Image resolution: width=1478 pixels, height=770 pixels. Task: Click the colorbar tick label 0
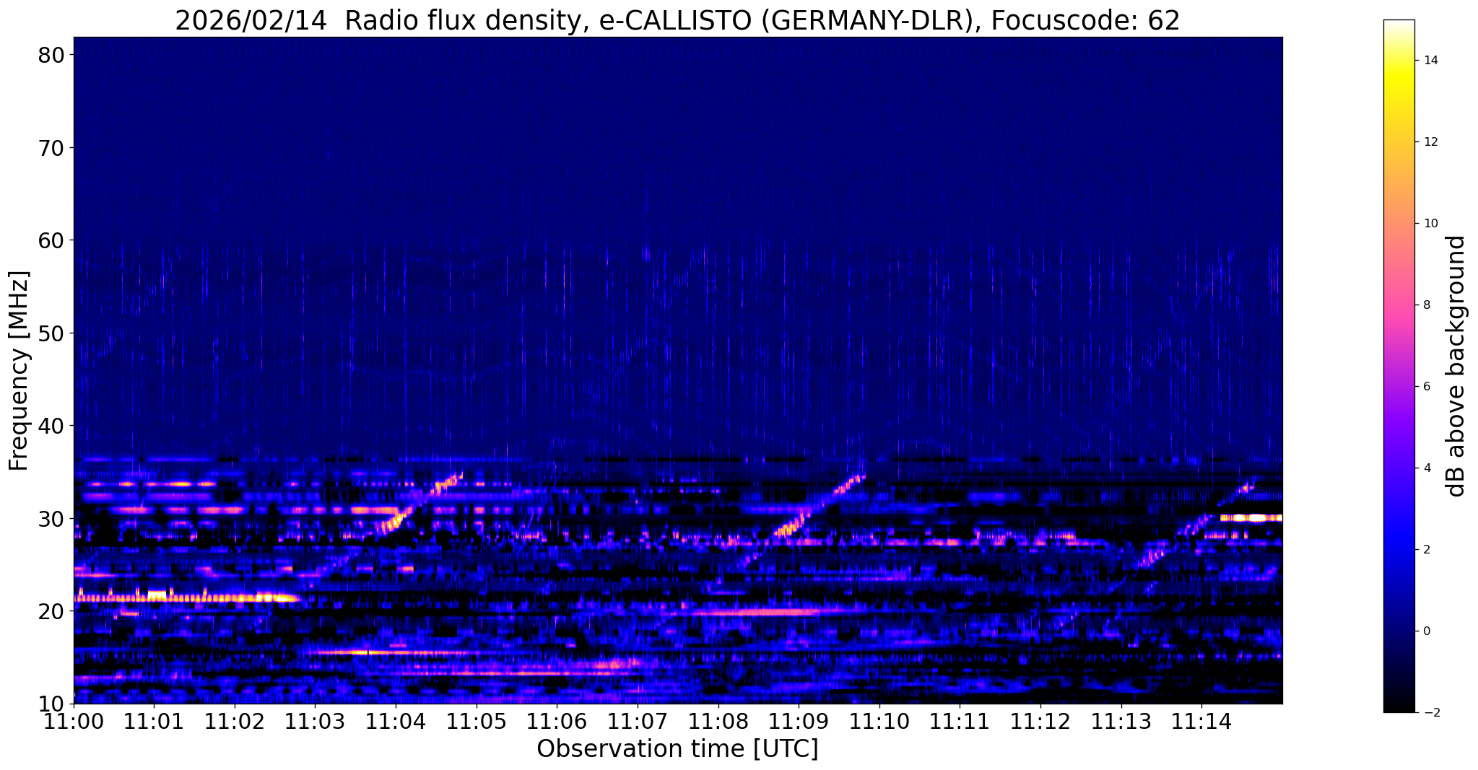[x=1426, y=631]
